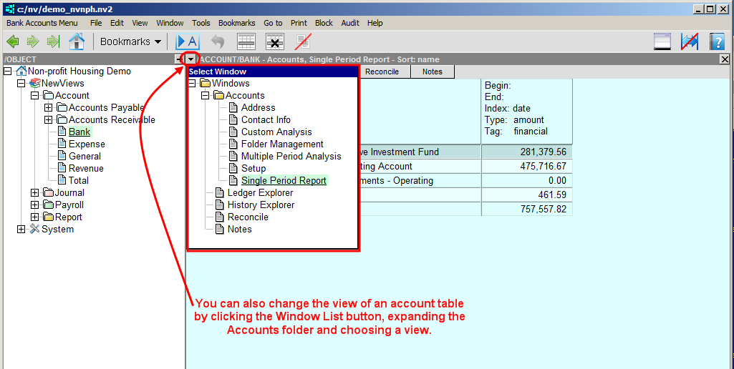Click the blue arrow A toolbar icon
734x369 pixels.
pos(187,41)
